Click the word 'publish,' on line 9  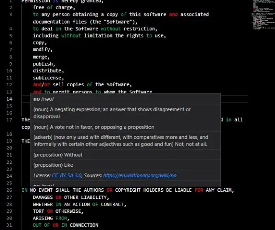click(44, 64)
